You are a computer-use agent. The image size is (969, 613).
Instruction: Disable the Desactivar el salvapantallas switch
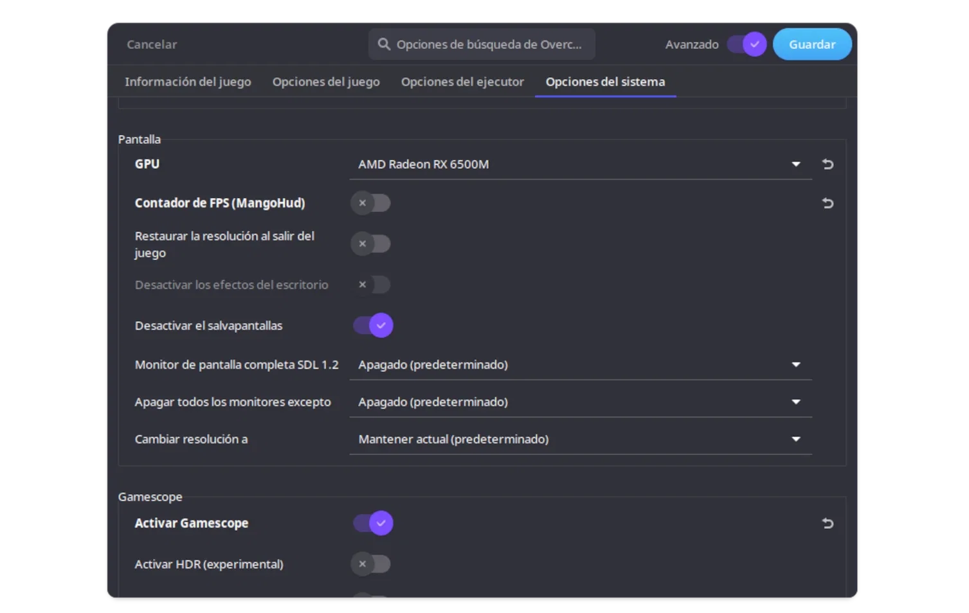pos(373,326)
